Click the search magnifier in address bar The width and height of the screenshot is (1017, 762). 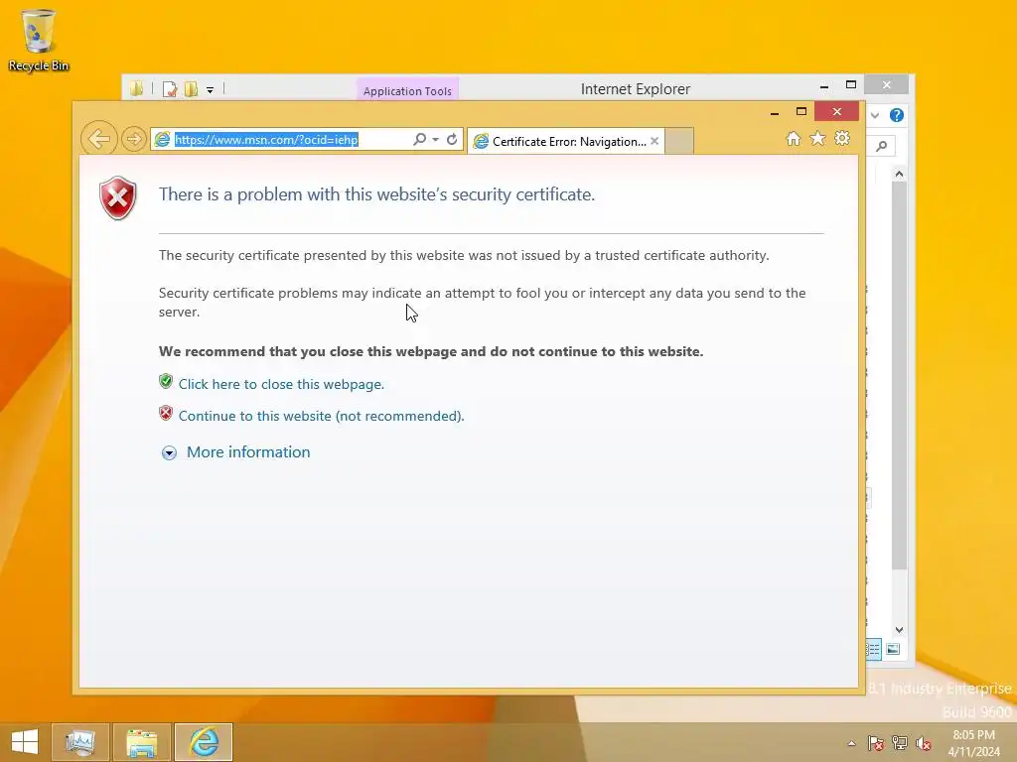pos(420,139)
